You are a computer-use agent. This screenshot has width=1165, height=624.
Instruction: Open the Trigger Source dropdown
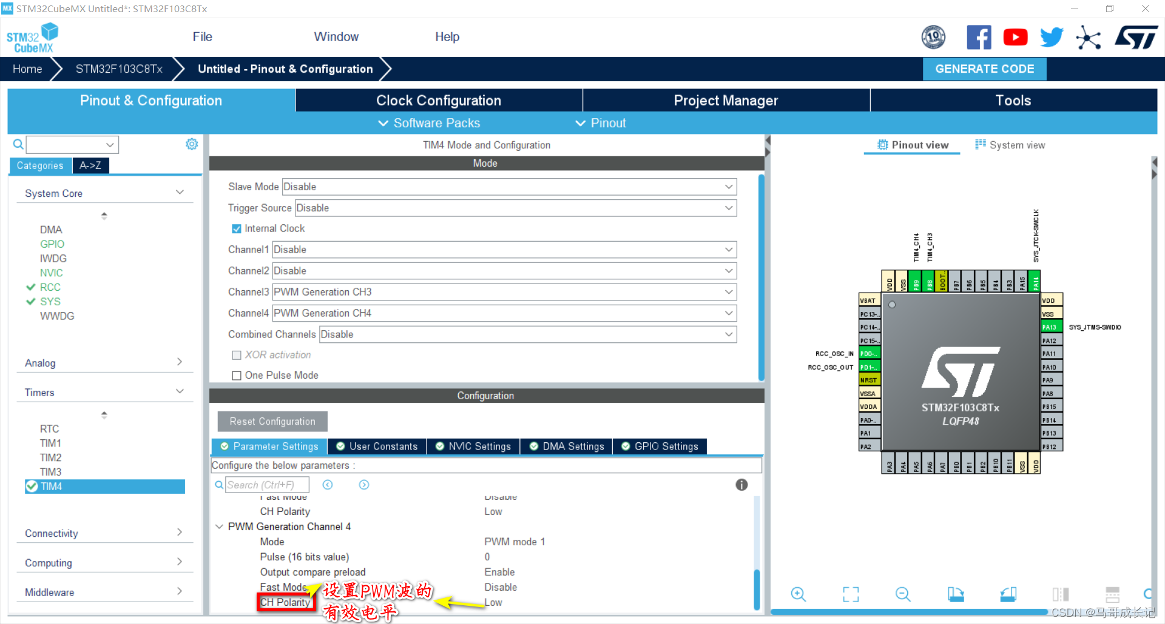pos(516,208)
